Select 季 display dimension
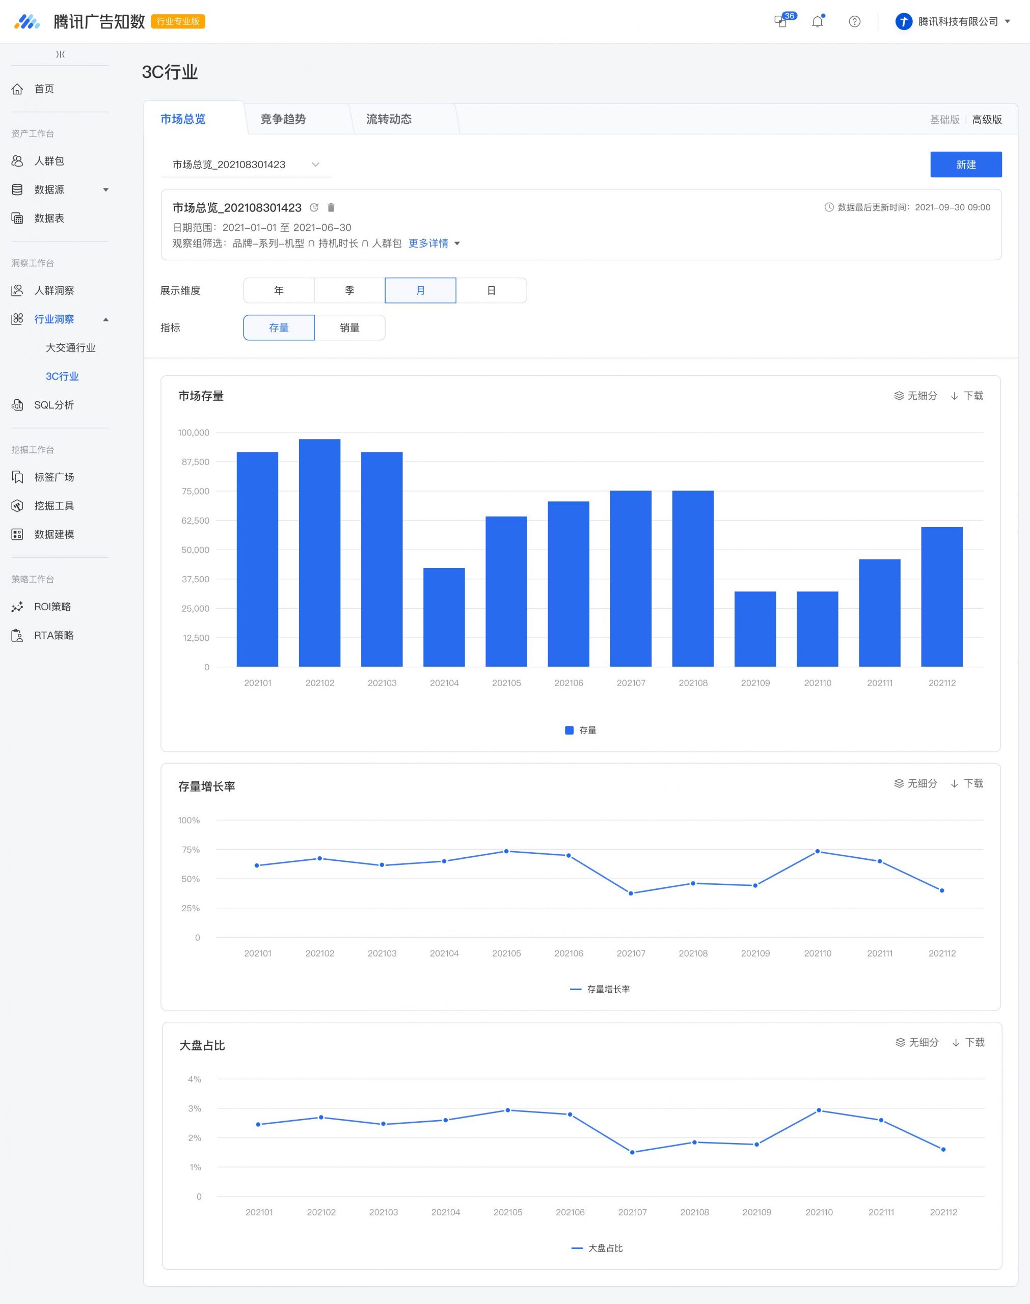 [349, 290]
